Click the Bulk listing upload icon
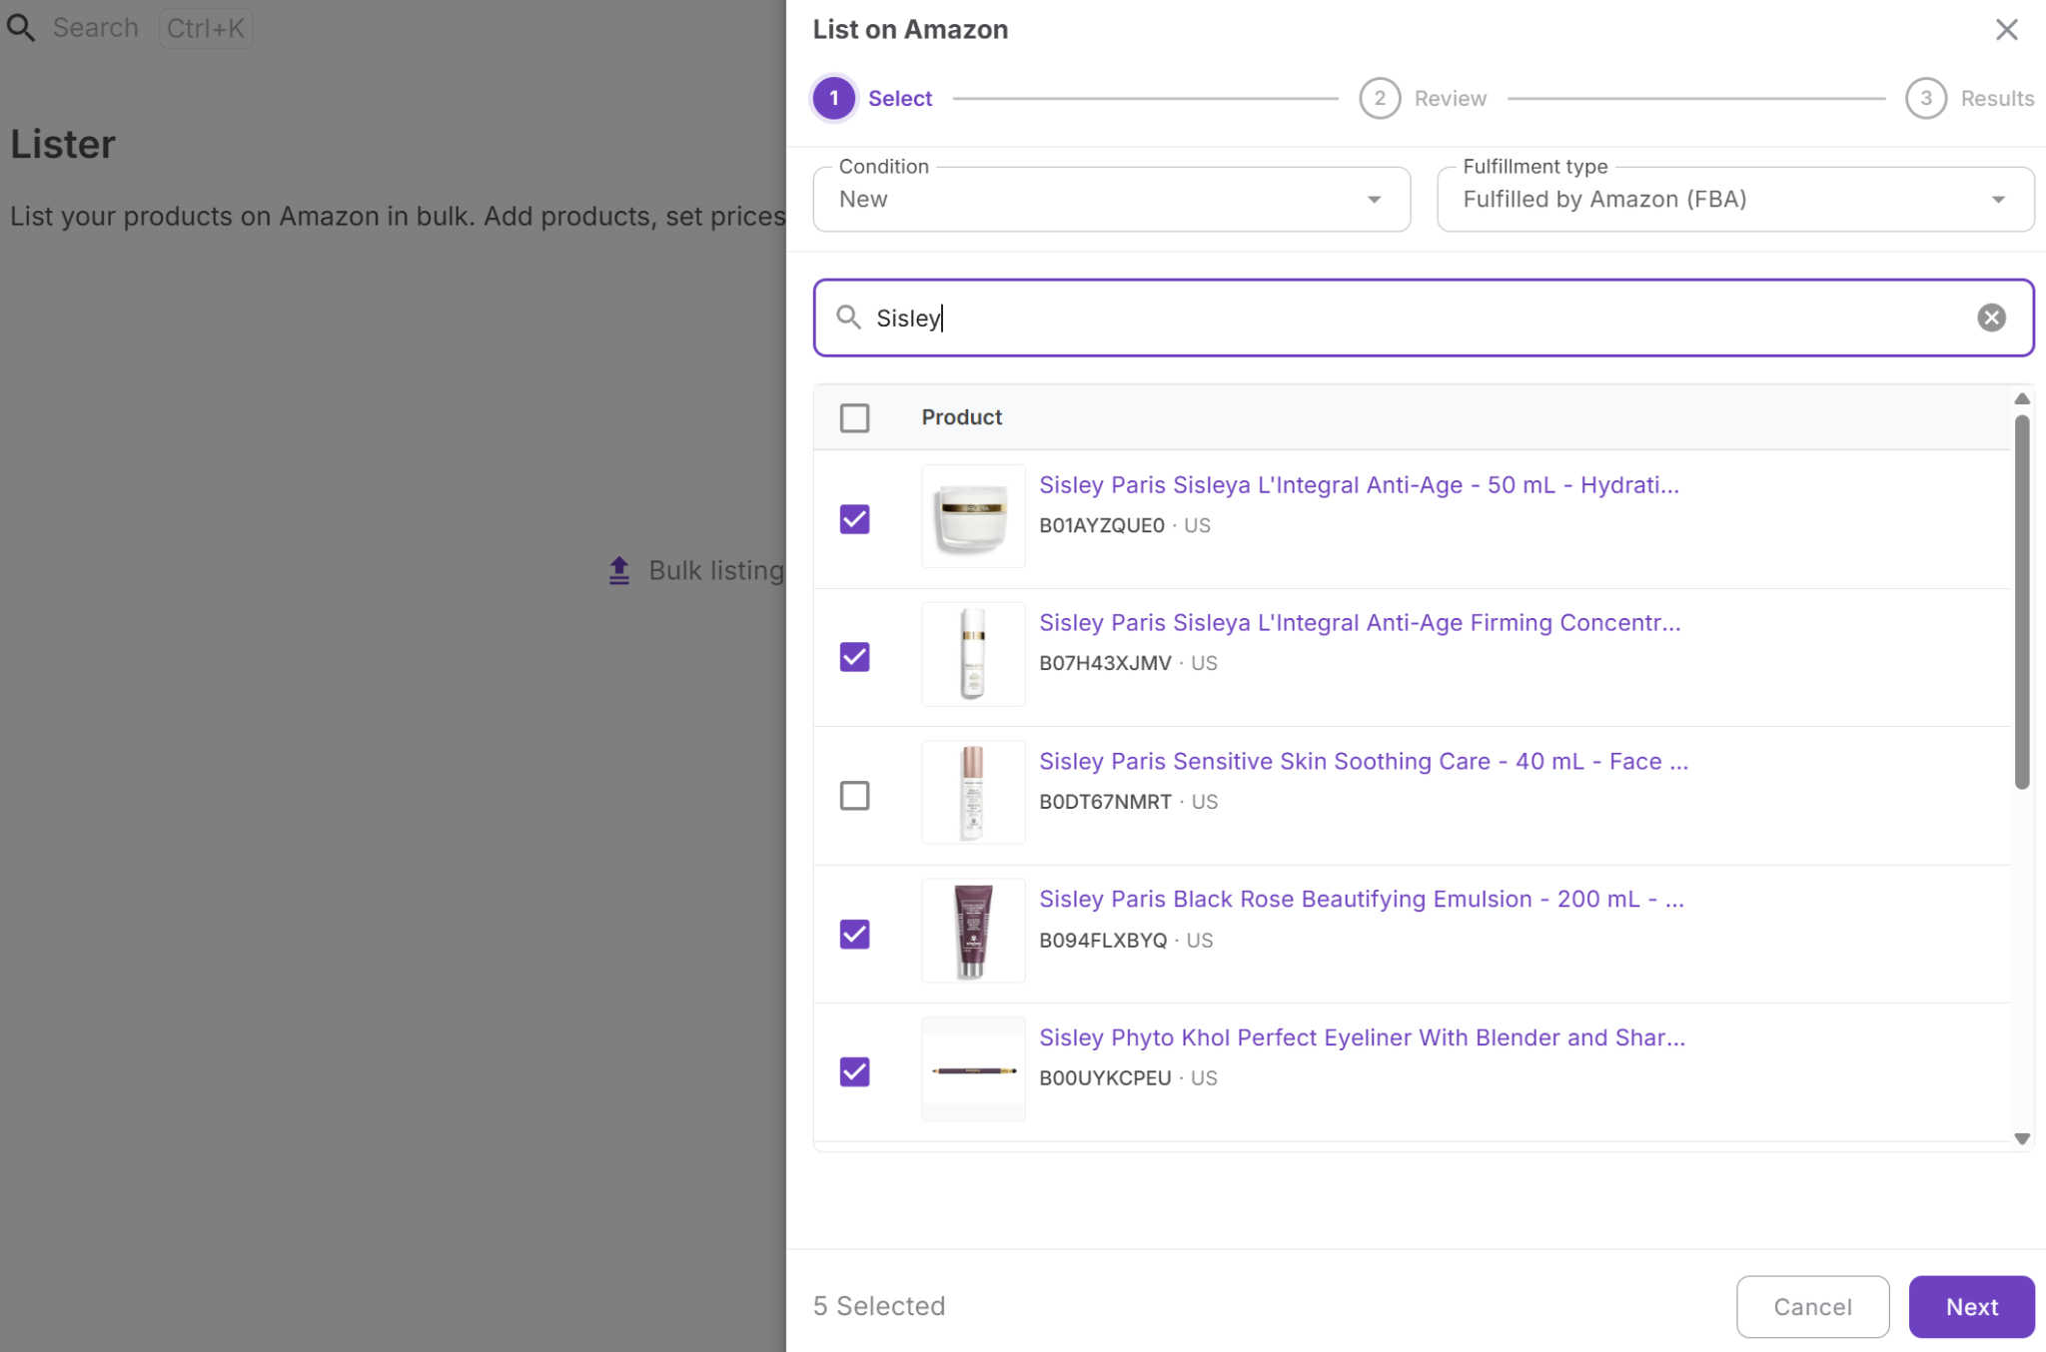 (x=619, y=571)
